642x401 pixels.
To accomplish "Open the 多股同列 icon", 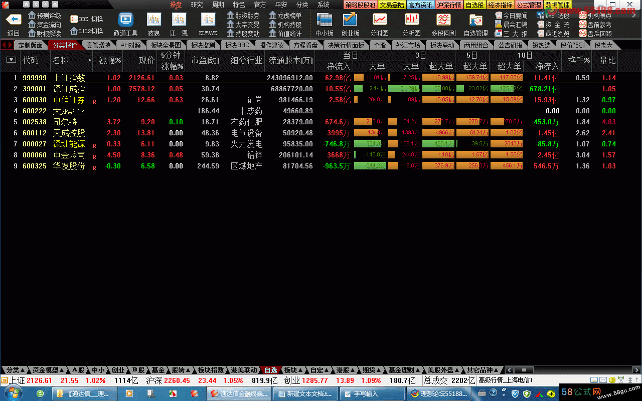I will coord(443,20).
